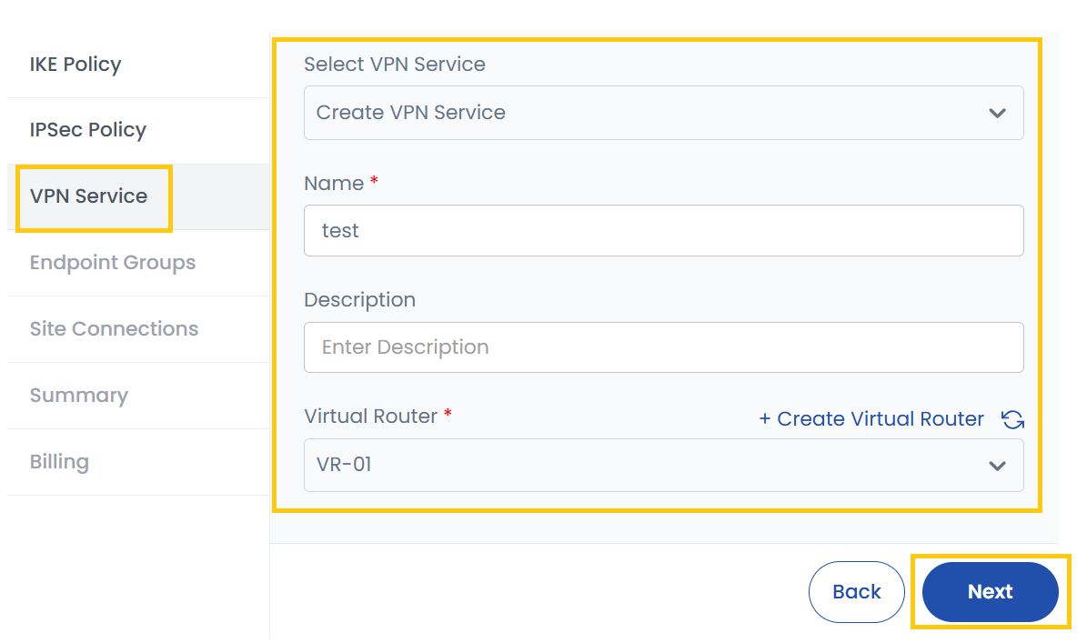
Task: Switch to the IKE Policy step
Action: (x=75, y=64)
